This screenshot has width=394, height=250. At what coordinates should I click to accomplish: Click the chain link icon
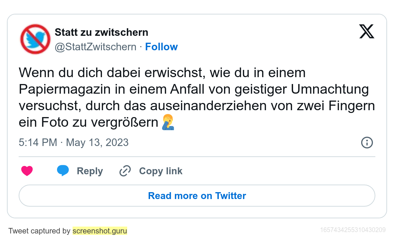pos(125,171)
